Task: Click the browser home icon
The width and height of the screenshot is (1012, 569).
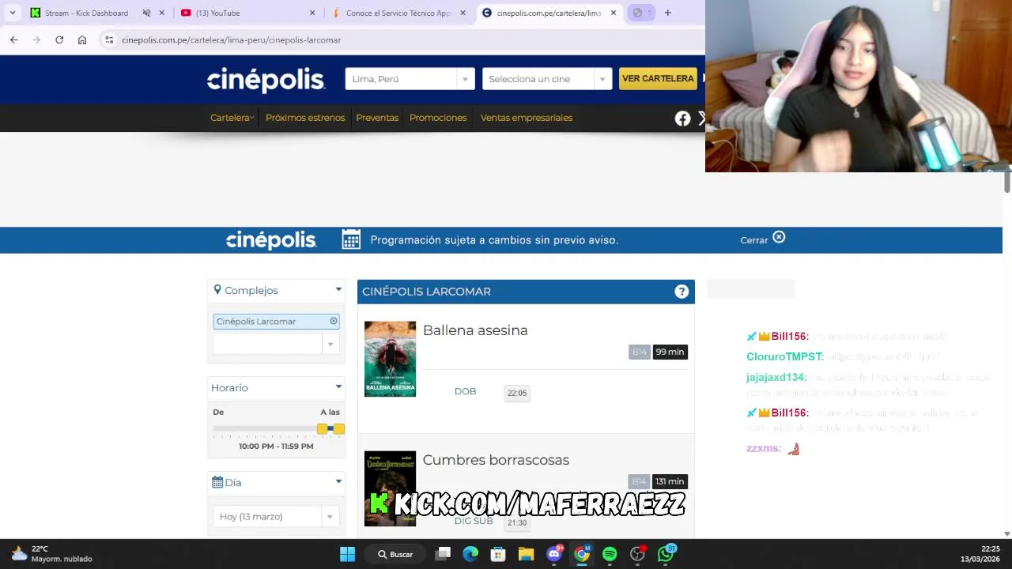Action: pyautogui.click(x=82, y=40)
